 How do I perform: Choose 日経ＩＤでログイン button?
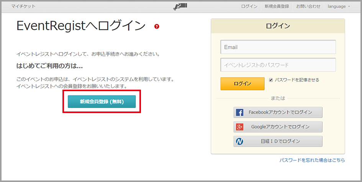[x=278, y=141]
